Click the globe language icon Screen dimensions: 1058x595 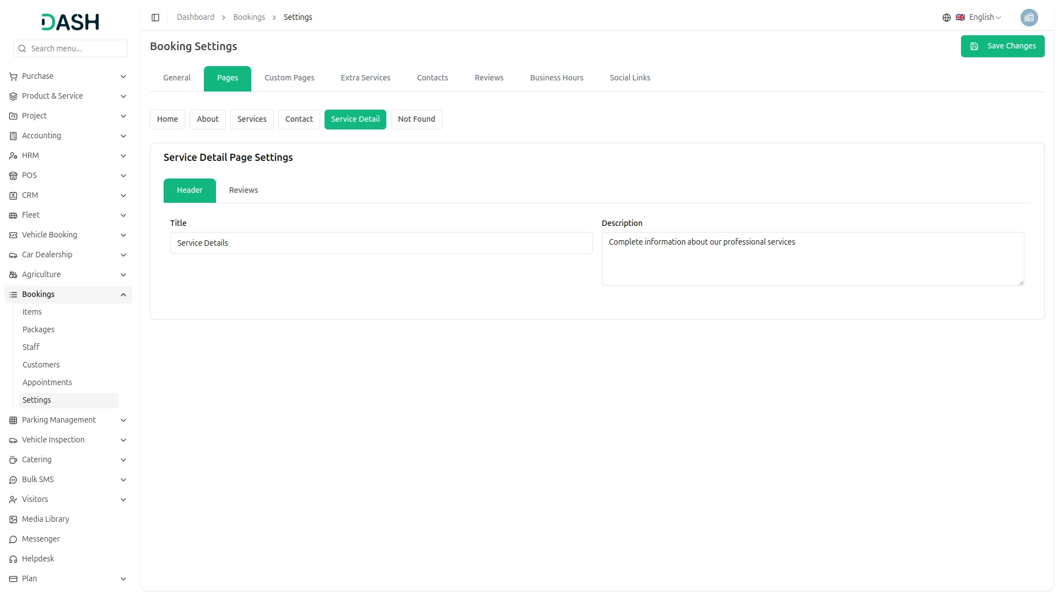(946, 18)
